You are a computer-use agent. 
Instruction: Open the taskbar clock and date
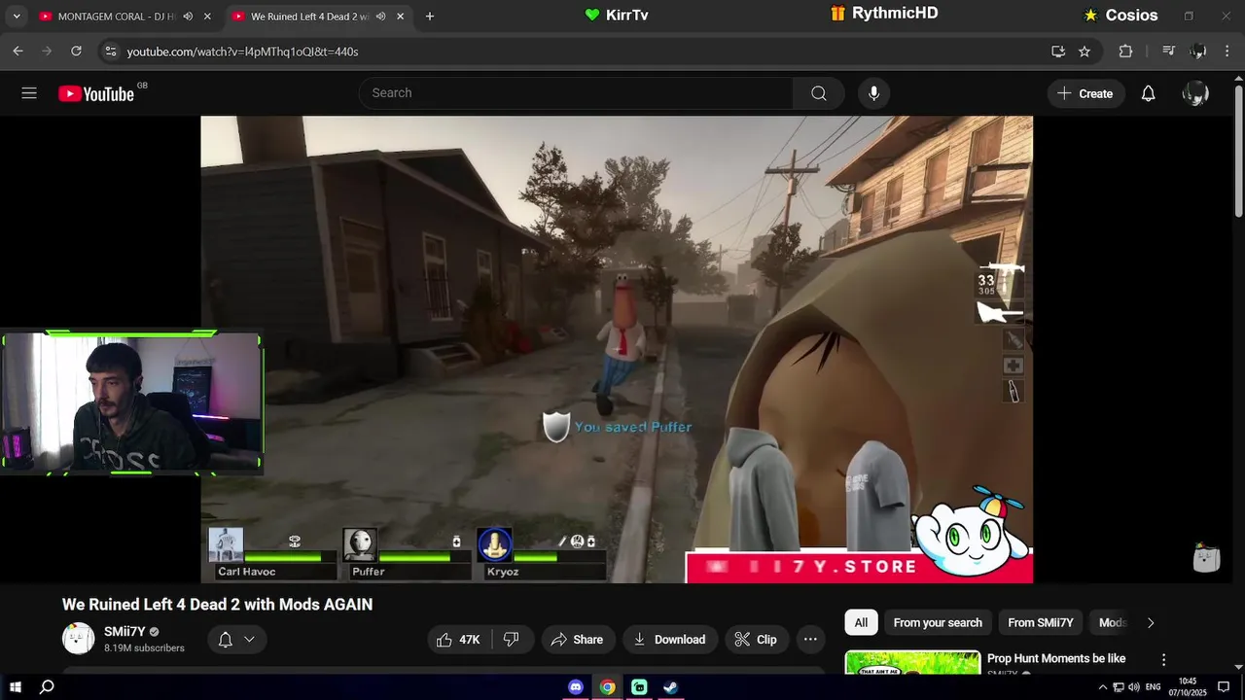tap(1187, 686)
